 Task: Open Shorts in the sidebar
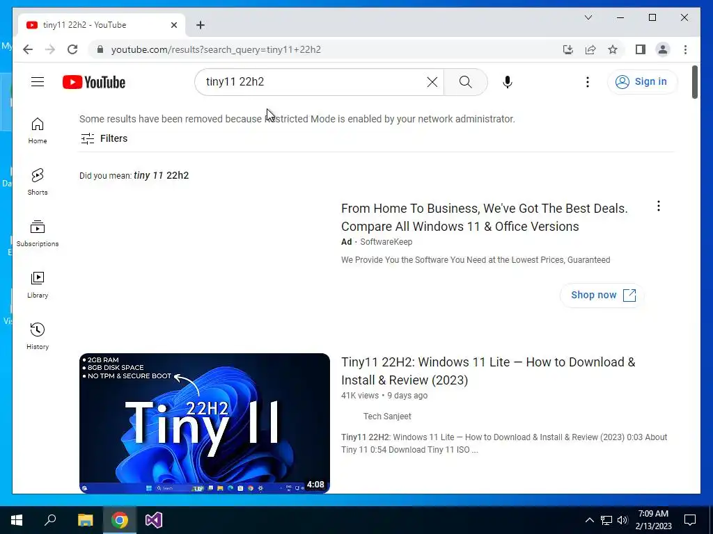click(38, 182)
